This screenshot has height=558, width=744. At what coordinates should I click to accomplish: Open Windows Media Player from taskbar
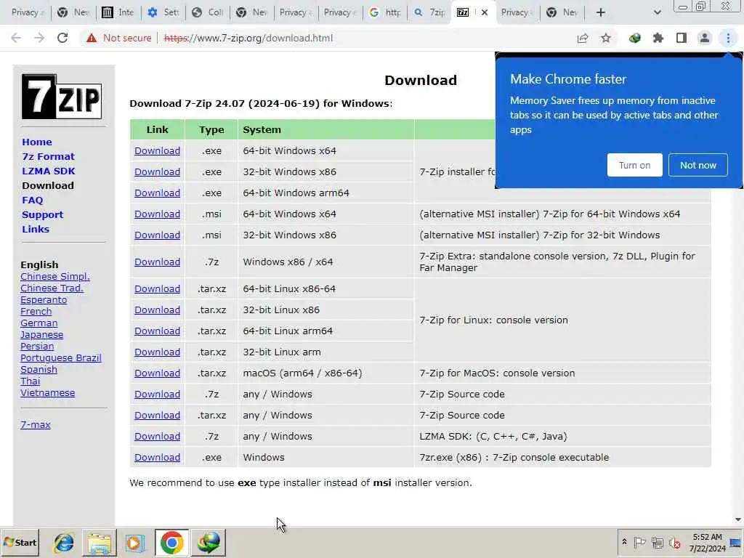tap(134, 542)
